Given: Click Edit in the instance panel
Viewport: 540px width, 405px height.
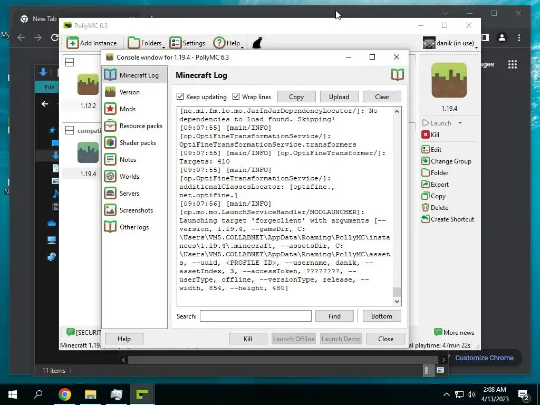Looking at the screenshot, I should [431, 149].
